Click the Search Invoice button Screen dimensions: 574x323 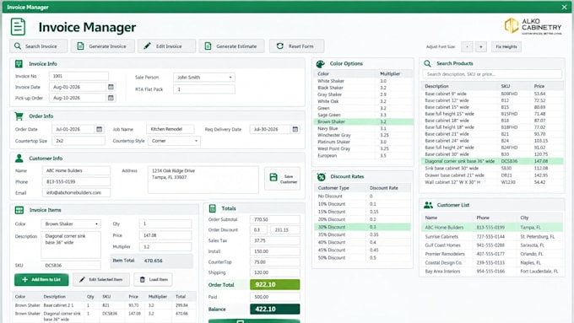[39, 46]
